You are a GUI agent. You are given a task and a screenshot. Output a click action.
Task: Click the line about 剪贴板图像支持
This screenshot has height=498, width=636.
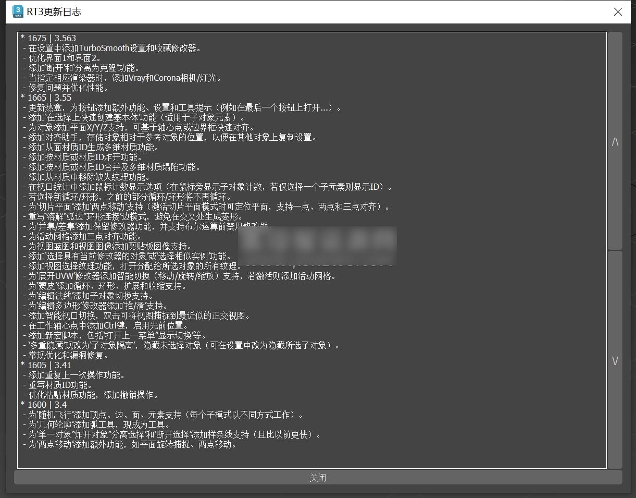[107, 246]
